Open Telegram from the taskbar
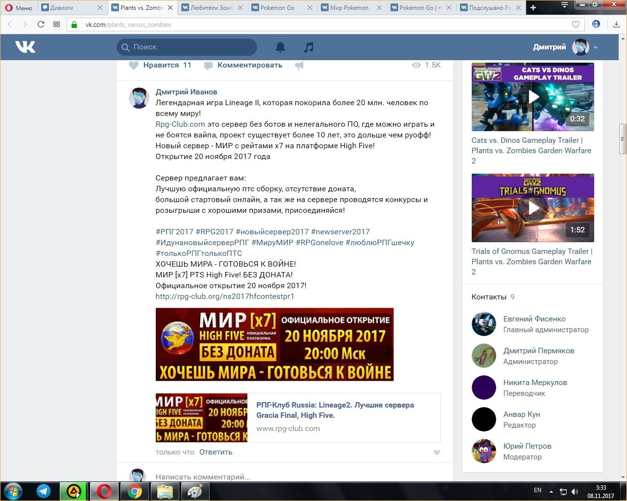The width and height of the screenshot is (627, 501). pyautogui.click(x=44, y=491)
